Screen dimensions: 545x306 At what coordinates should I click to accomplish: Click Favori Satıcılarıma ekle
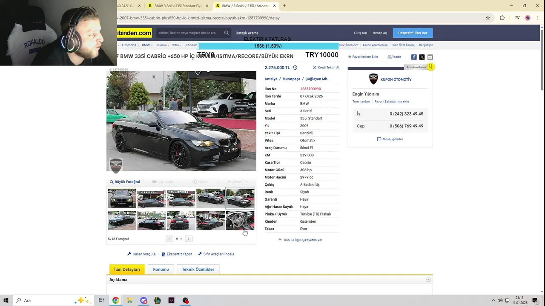tap(392, 102)
